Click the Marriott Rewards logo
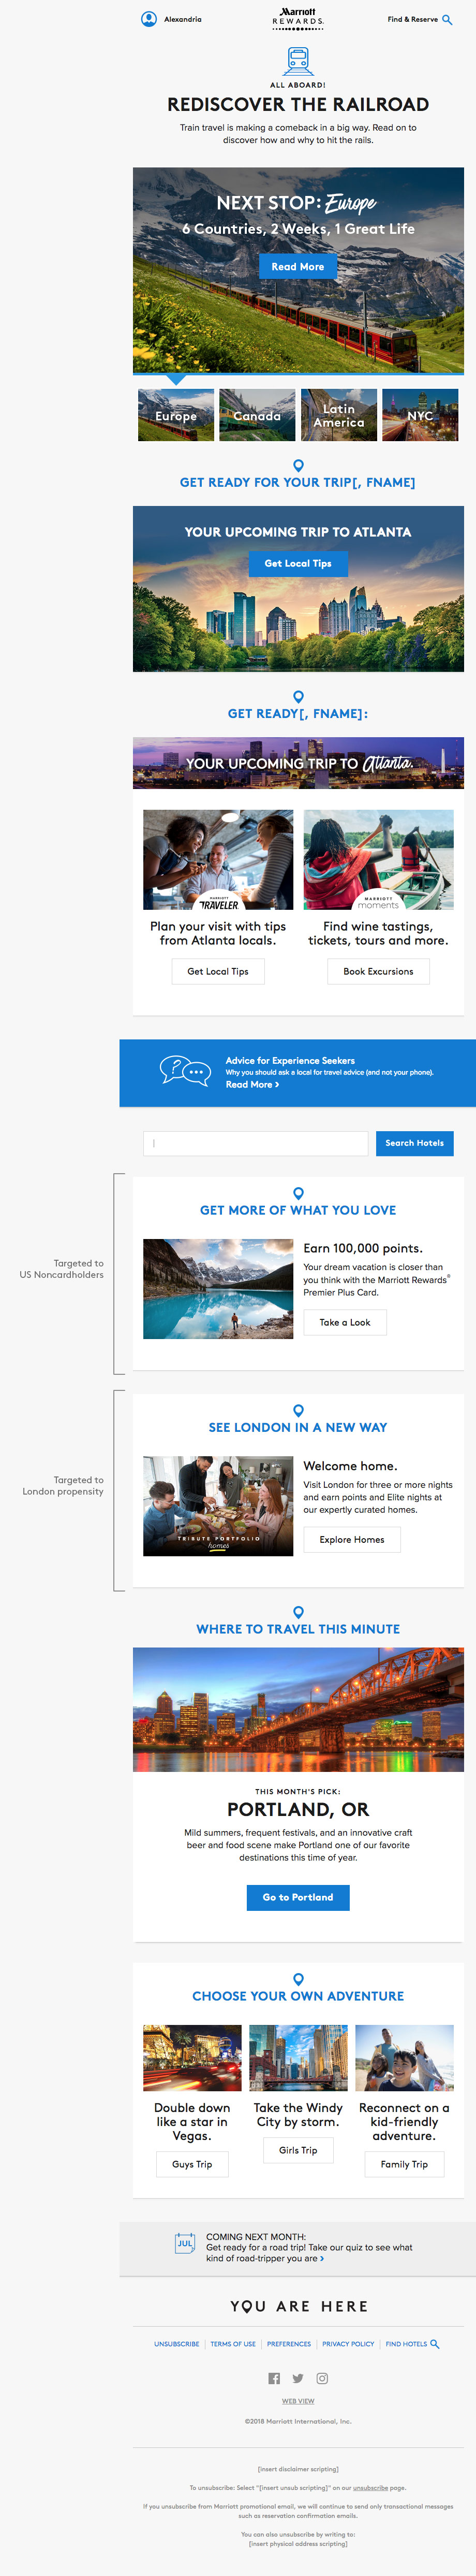The width and height of the screenshot is (476, 2576). [x=297, y=17]
